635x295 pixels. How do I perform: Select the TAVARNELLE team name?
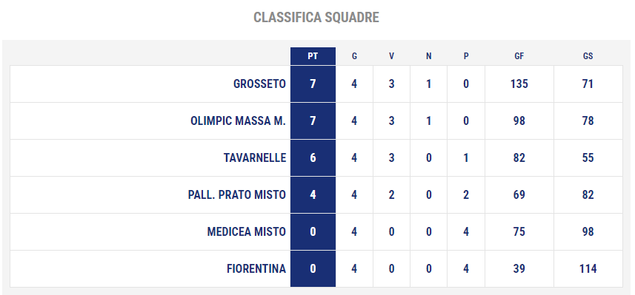pyautogui.click(x=255, y=157)
